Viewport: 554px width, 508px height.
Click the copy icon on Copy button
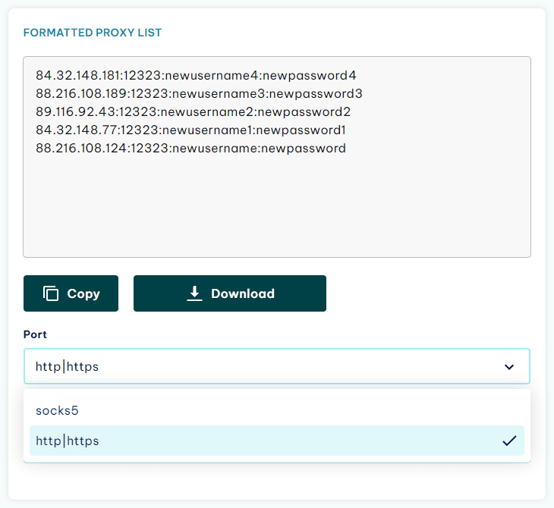click(51, 293)
